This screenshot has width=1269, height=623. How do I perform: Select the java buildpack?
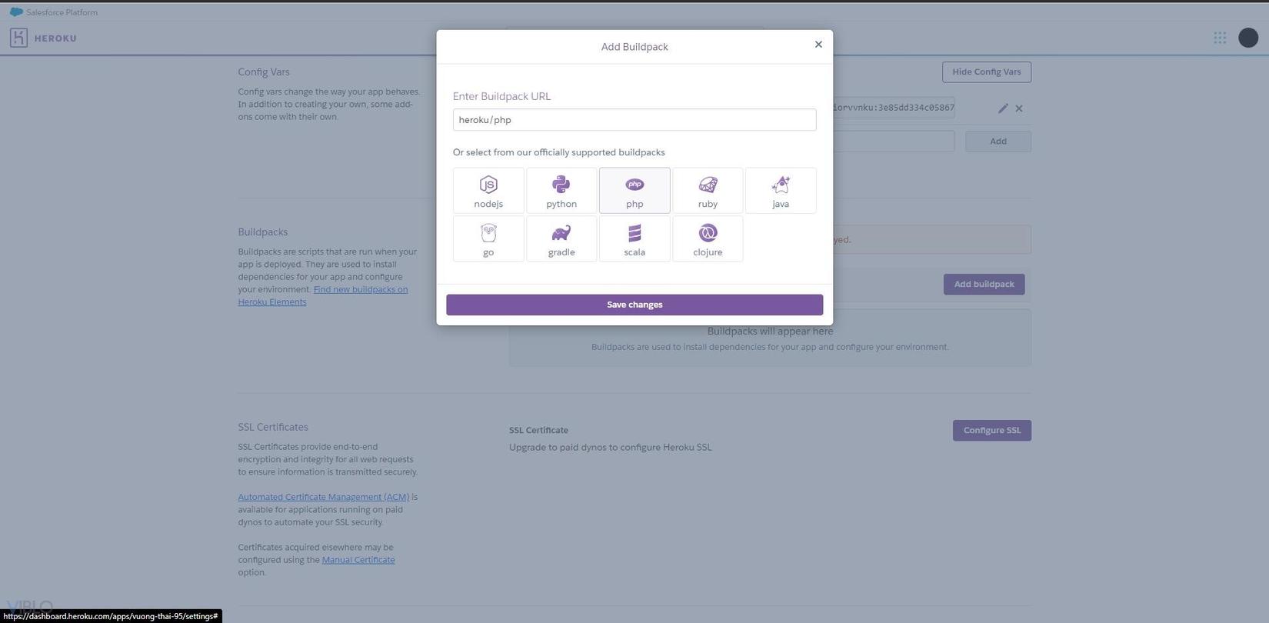781,191
